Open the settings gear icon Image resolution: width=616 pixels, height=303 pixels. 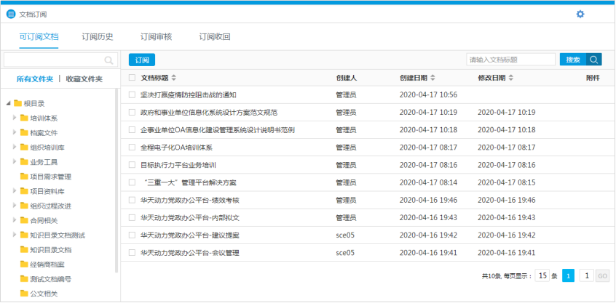[x=580, y=14]
